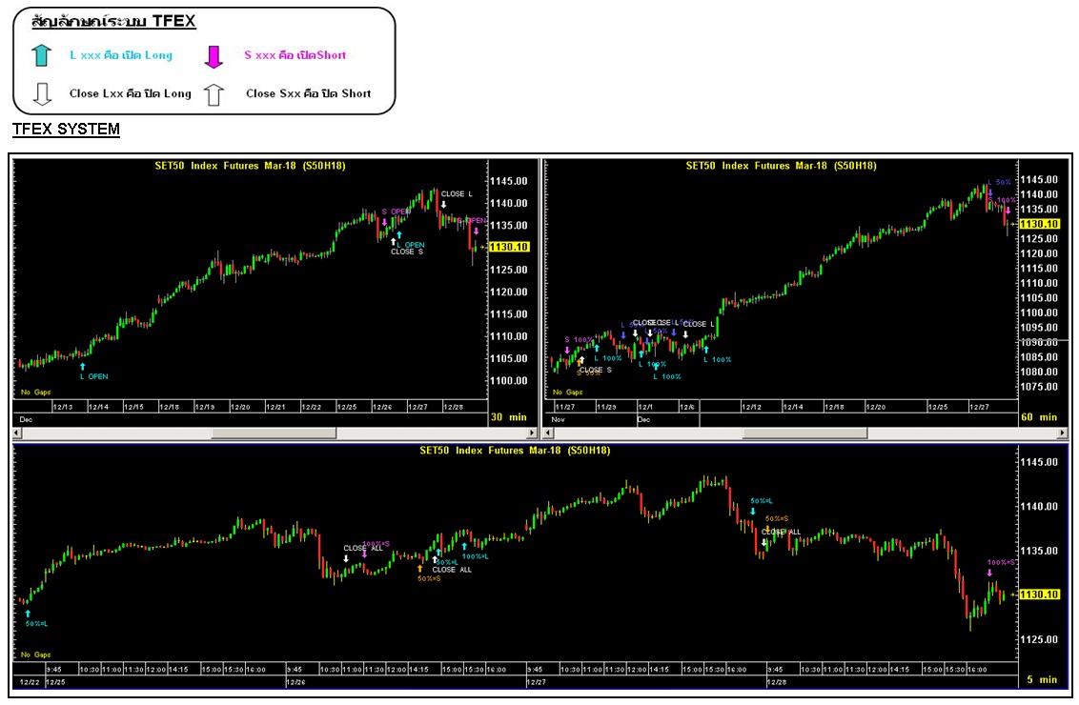Click highlighted 1130.10 price on 60 min chart
The height and width of the screenshot is (705, 1079).
click(x=1040, y=224)
